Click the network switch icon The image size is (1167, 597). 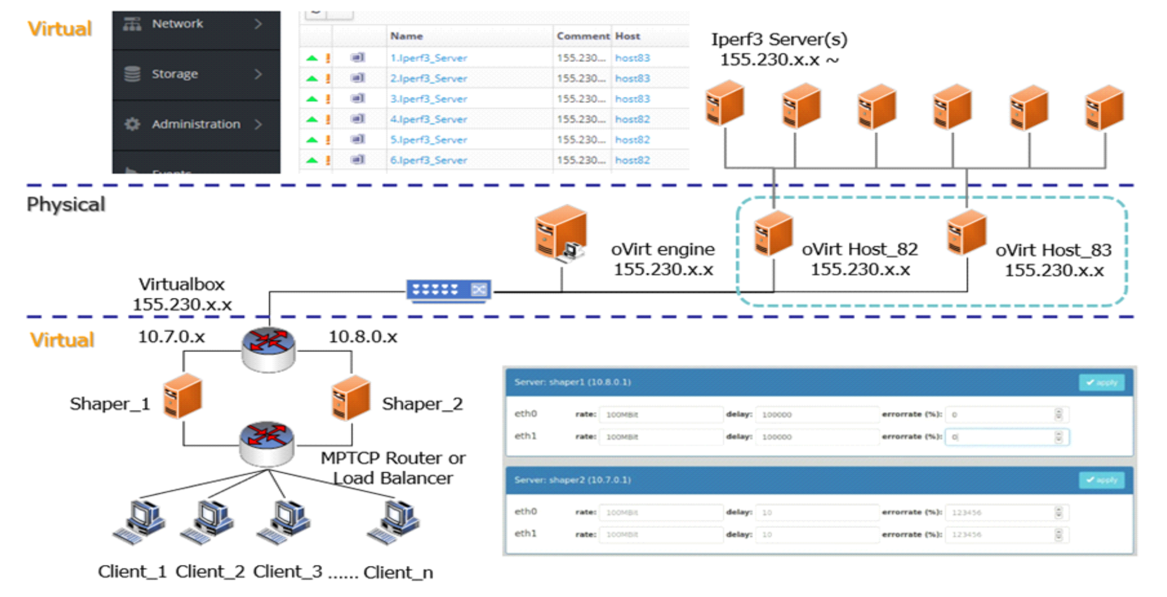pos(448,290)
